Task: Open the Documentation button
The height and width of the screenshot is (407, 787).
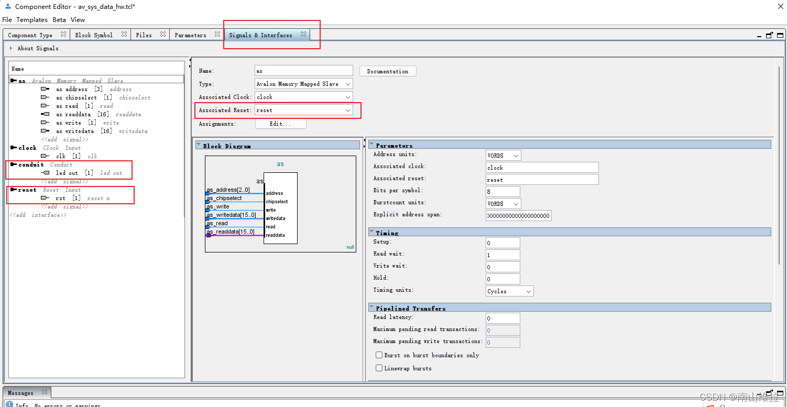Action: [388, 71]
